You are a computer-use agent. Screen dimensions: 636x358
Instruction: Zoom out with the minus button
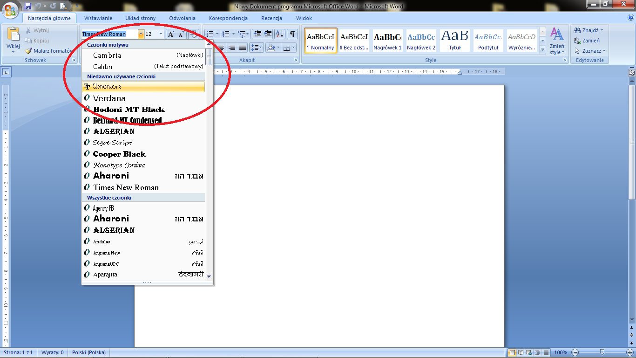(575, 352)
